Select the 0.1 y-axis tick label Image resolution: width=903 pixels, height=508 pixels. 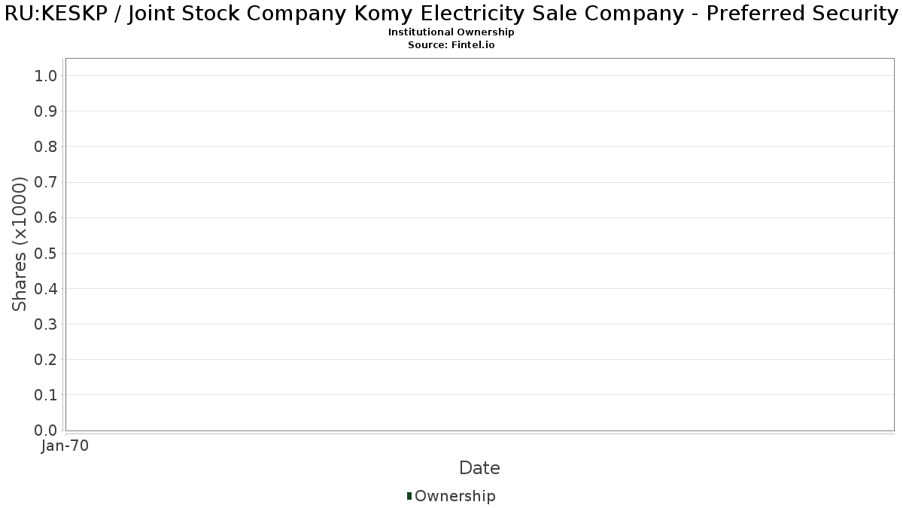coord(46,394)
